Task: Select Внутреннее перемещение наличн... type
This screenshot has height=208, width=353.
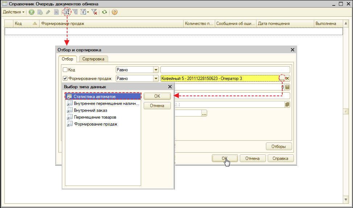Action: click(x=103, y=103)
